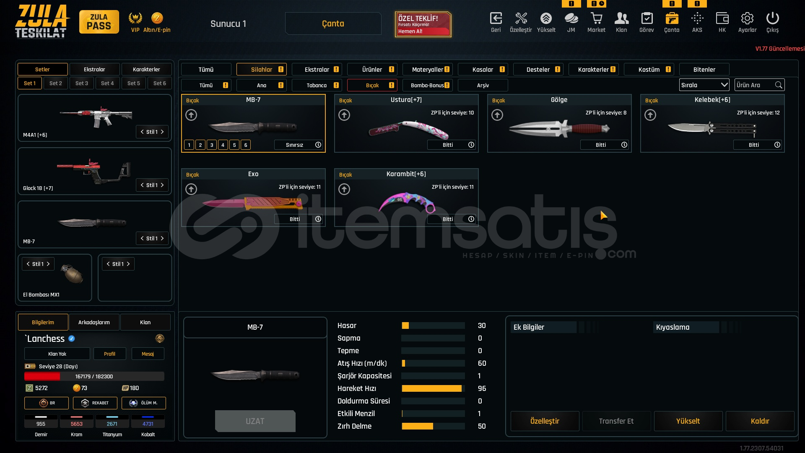Screen dimensions: 805x453
Task: Click upgrade arrow on Karambit[+6] card
Action: [344, 189]
